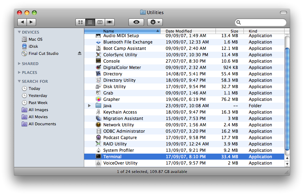
Task: Collapse the Devices sidebar section
Action: [x=19, y=32]
